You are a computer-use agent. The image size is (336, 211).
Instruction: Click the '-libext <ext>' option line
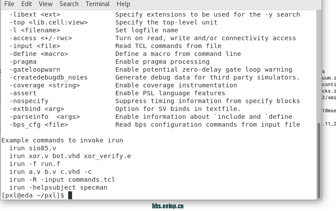point(155,14)
